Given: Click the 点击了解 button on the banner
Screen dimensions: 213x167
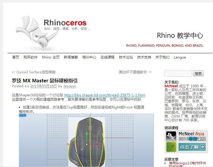Looking at the screenshot, I should tap(192, 147).
